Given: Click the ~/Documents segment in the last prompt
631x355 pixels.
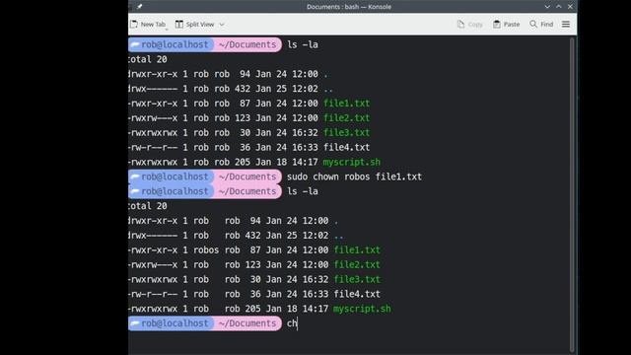Looking at the screenshot, I should click(247, 323).
